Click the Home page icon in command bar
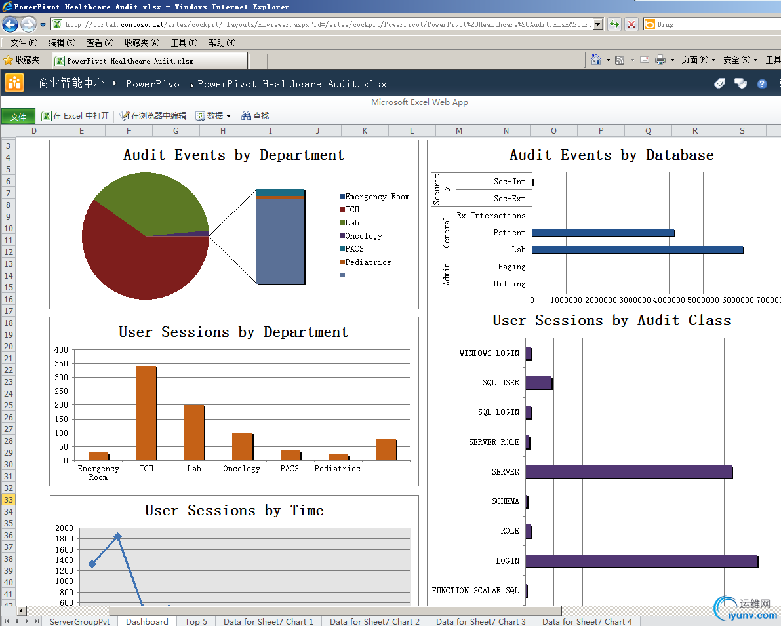The image size is (781, 626). pos(595,60)
